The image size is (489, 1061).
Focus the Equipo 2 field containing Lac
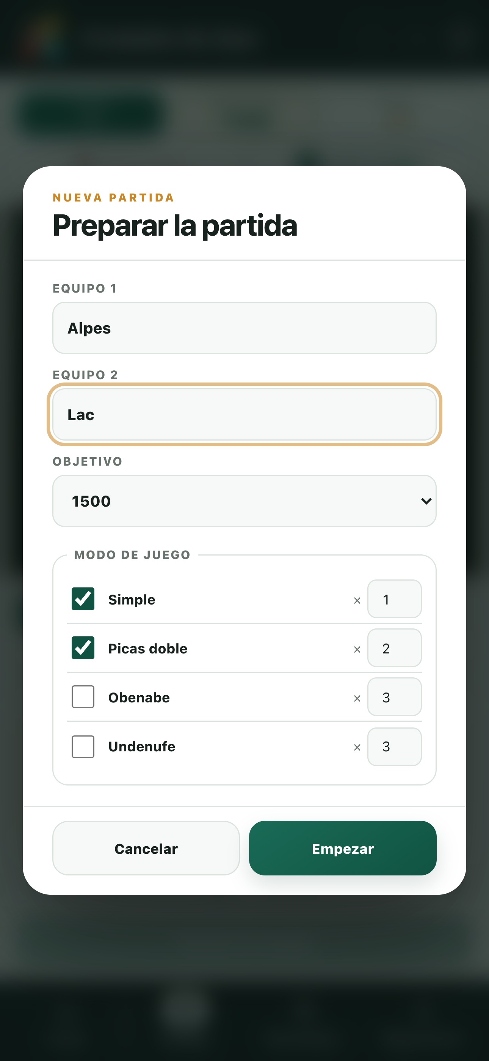pyautogui.click(x=244, y=414)
